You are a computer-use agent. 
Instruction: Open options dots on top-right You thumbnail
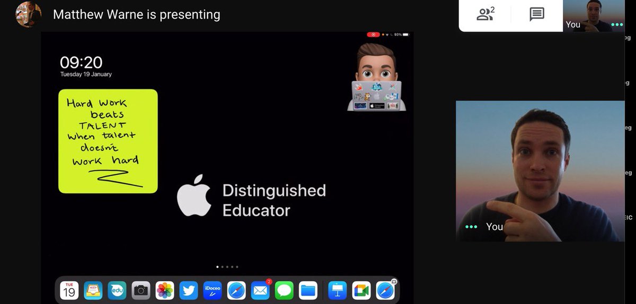tap(616, 24)
